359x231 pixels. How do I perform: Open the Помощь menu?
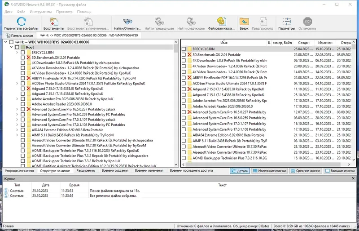coord(84,12)
